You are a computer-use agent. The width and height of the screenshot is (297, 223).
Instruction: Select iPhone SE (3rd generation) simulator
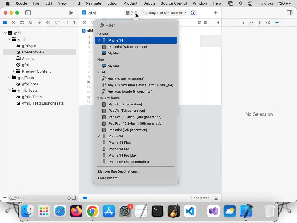(x=136, y=162)
